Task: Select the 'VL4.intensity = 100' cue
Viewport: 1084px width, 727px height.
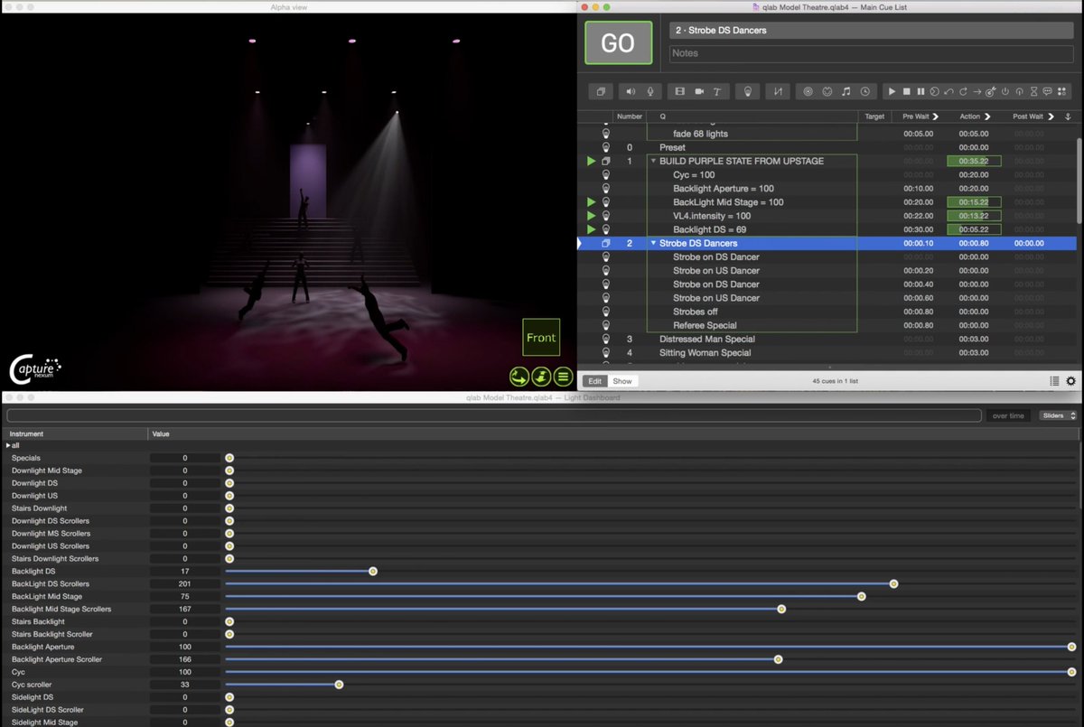Action: (x=827, y=216)
